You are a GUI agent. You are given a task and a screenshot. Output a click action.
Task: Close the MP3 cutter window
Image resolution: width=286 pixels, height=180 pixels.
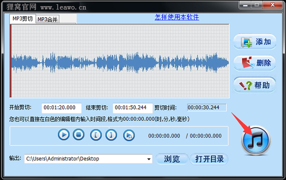[273, 5]
